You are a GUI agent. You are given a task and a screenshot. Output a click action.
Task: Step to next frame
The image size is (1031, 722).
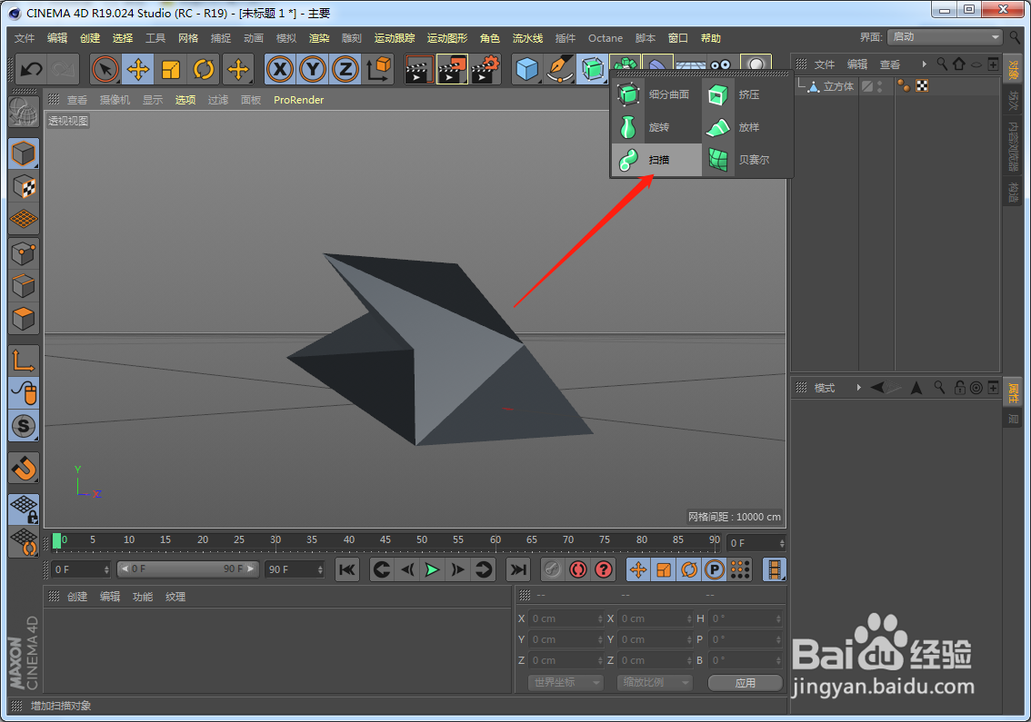tap(457, 569)
